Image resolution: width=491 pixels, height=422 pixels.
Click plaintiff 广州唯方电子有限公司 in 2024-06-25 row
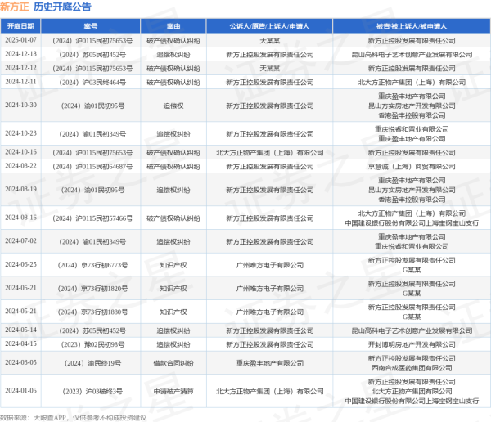[269, 265]
